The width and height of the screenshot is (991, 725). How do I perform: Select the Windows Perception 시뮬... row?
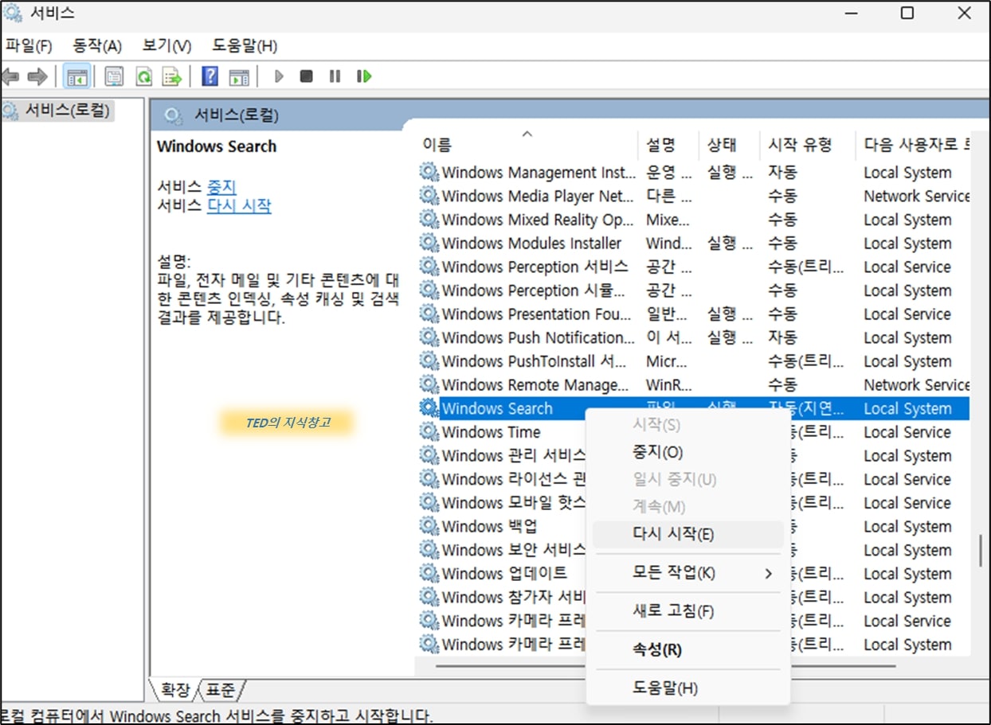pos(693,290)
